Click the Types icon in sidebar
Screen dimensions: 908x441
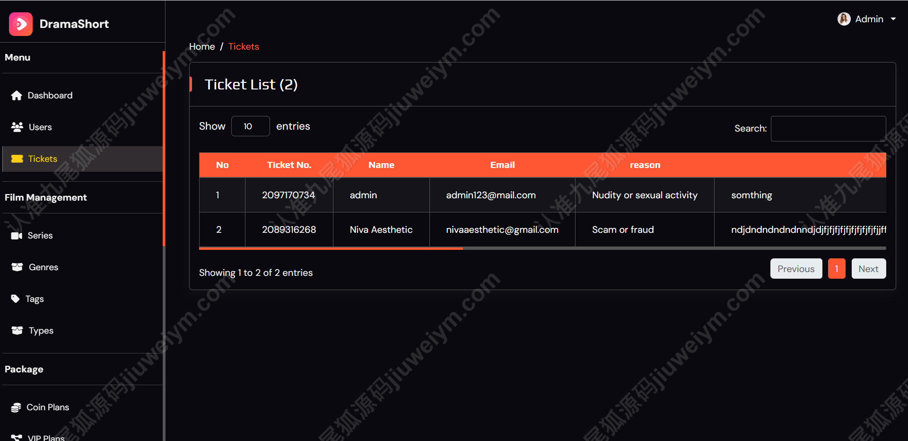tap(17, 330)
